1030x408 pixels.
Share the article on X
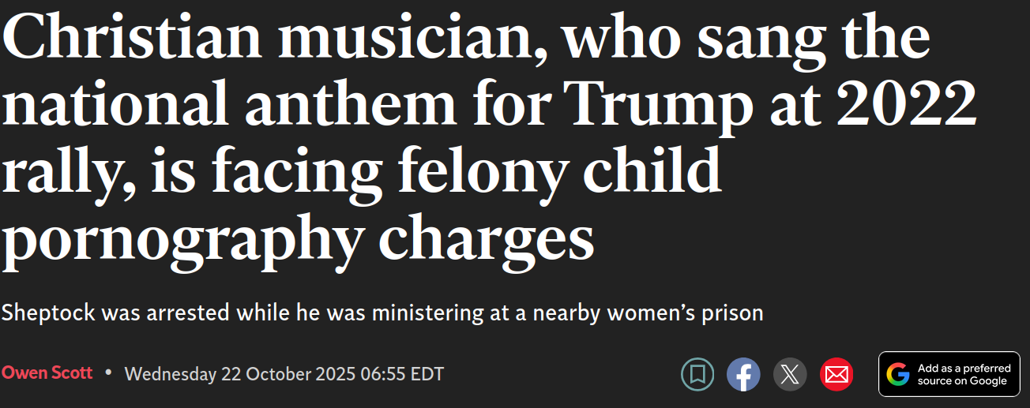point(790,374)
